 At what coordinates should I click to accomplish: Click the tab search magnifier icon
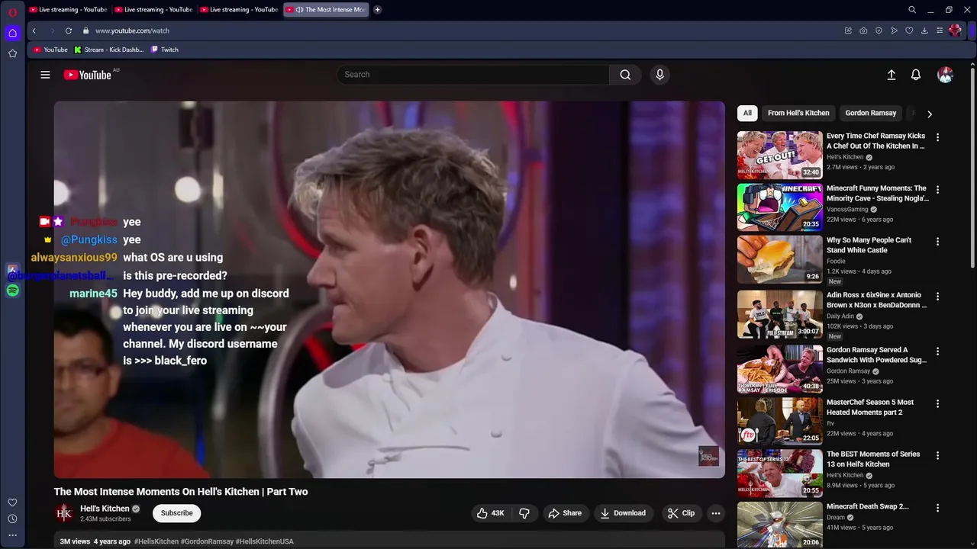point(912,10)
